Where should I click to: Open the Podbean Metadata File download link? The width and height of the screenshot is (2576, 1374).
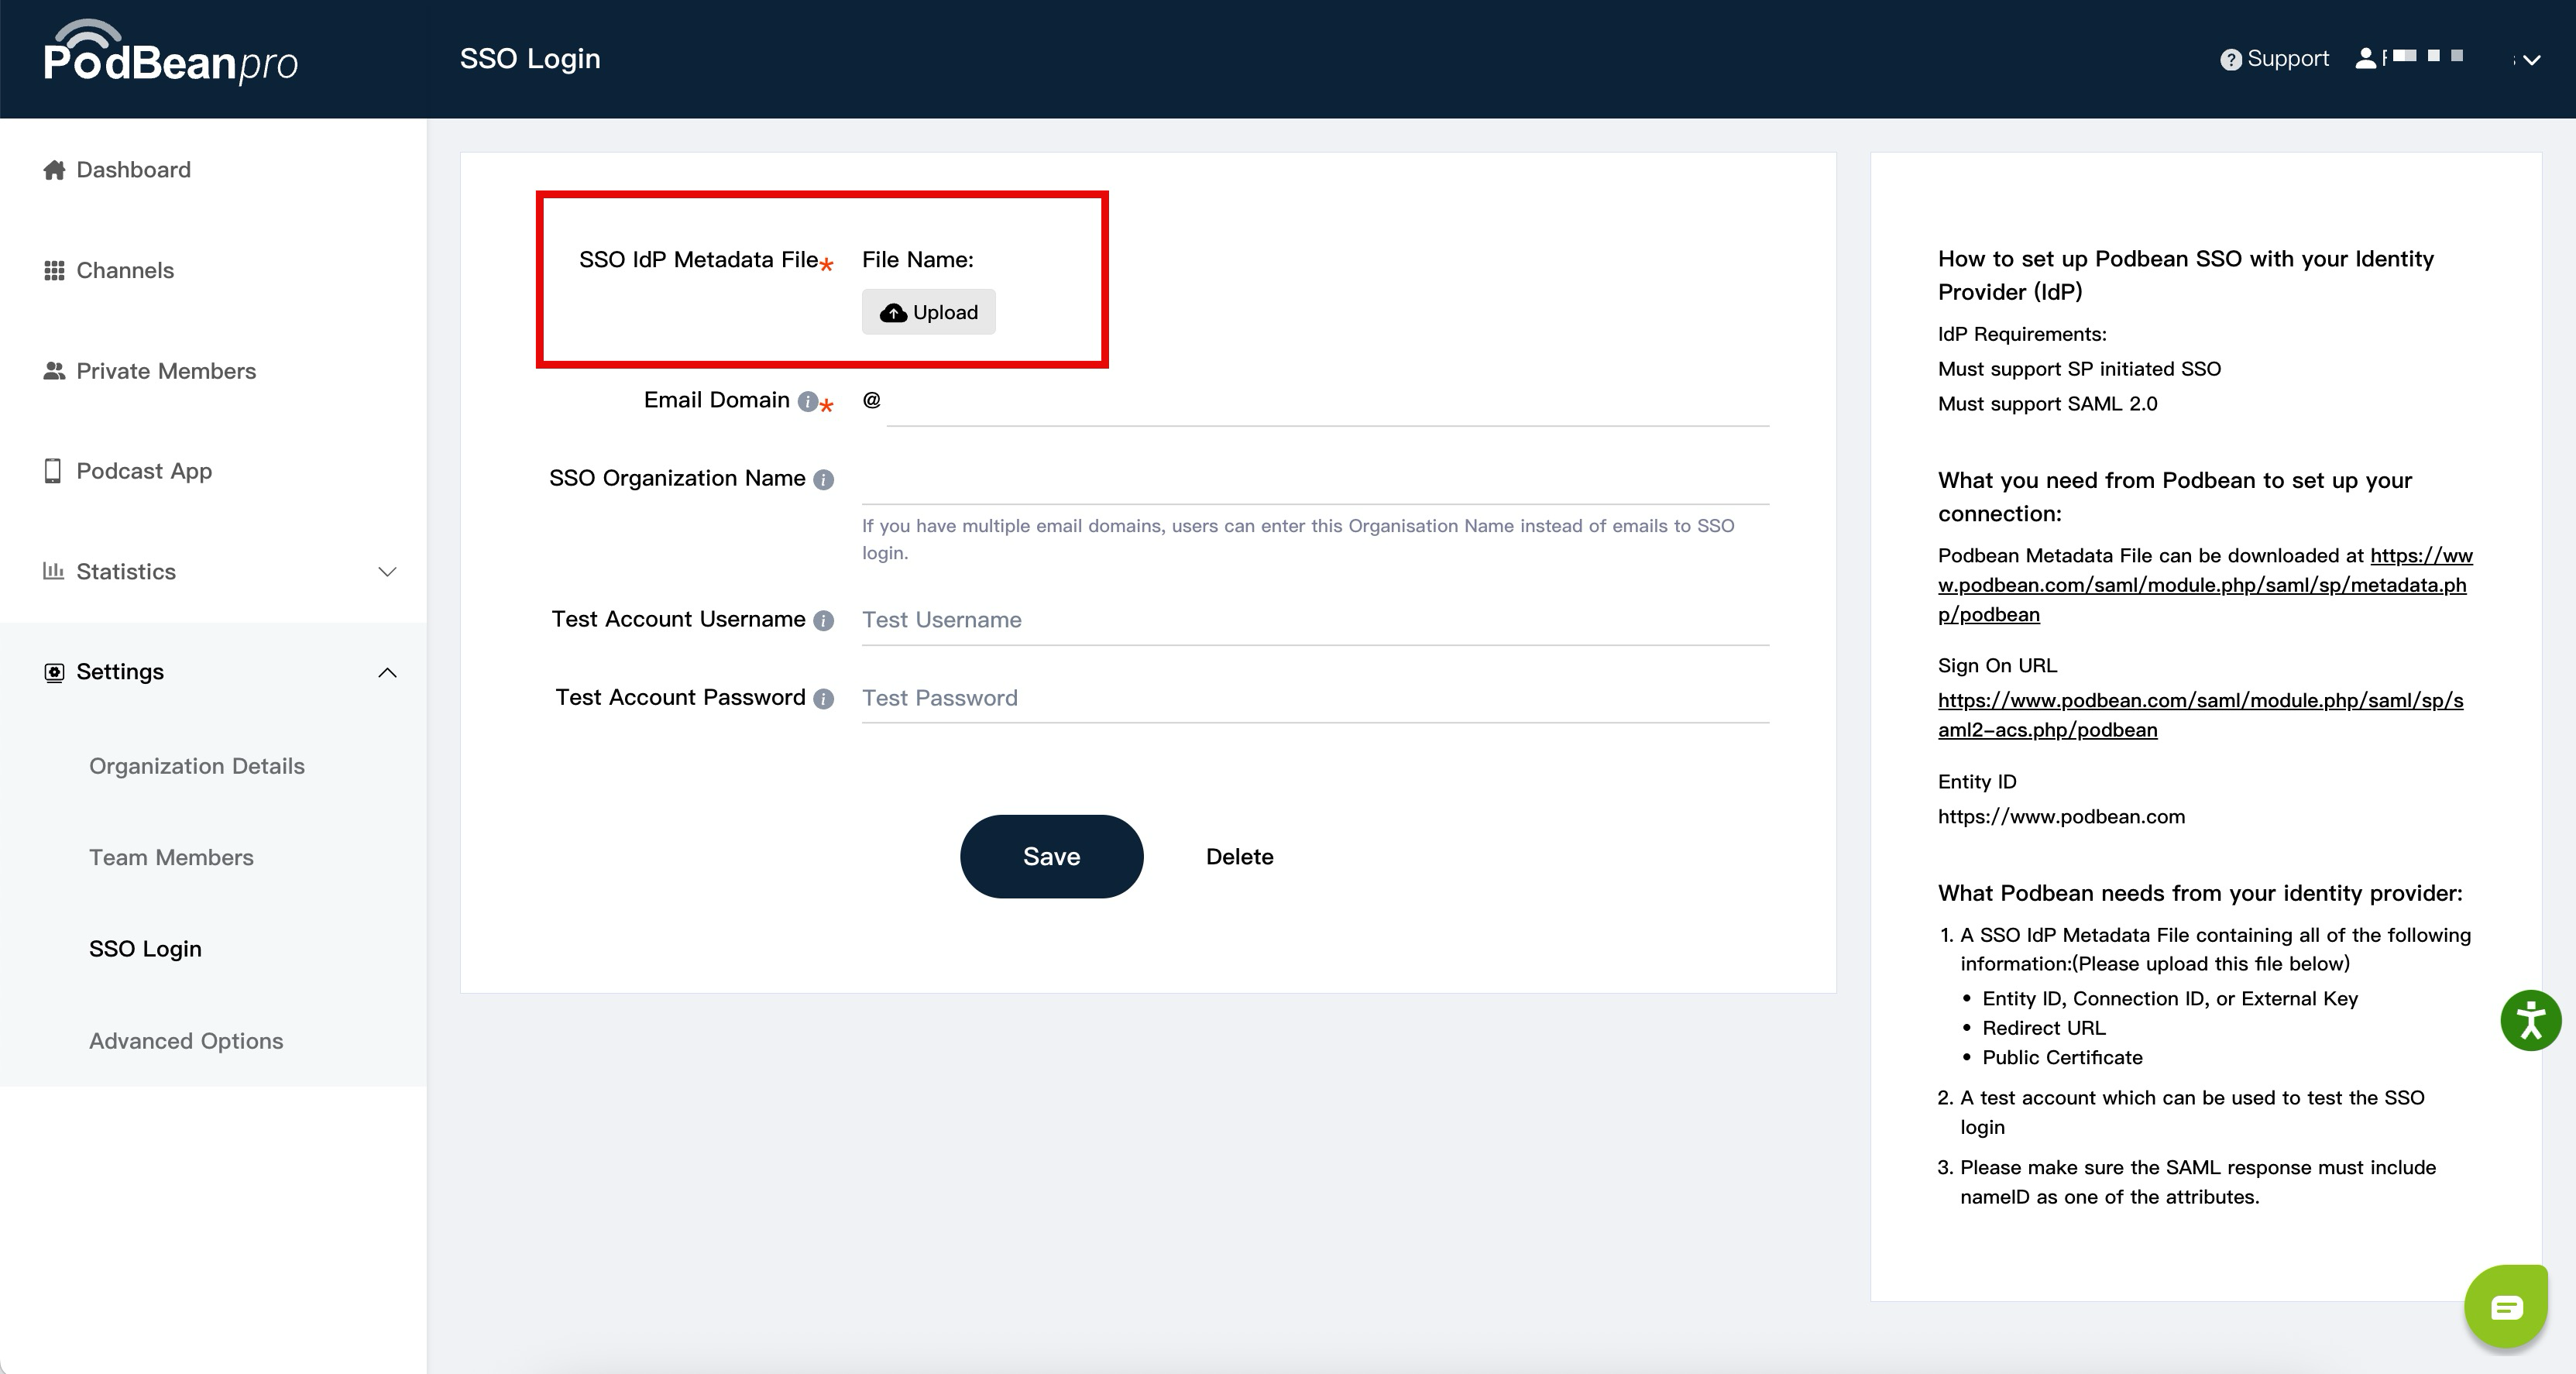click(x=2204, y=585)
